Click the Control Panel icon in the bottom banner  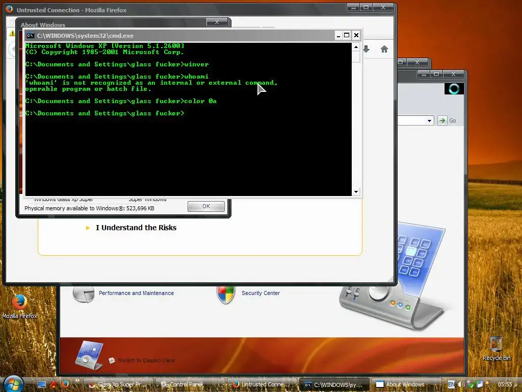tap(89, 355)
